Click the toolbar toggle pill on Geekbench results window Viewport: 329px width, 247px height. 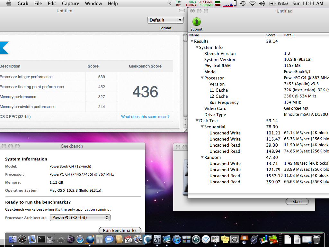point(182,11)
